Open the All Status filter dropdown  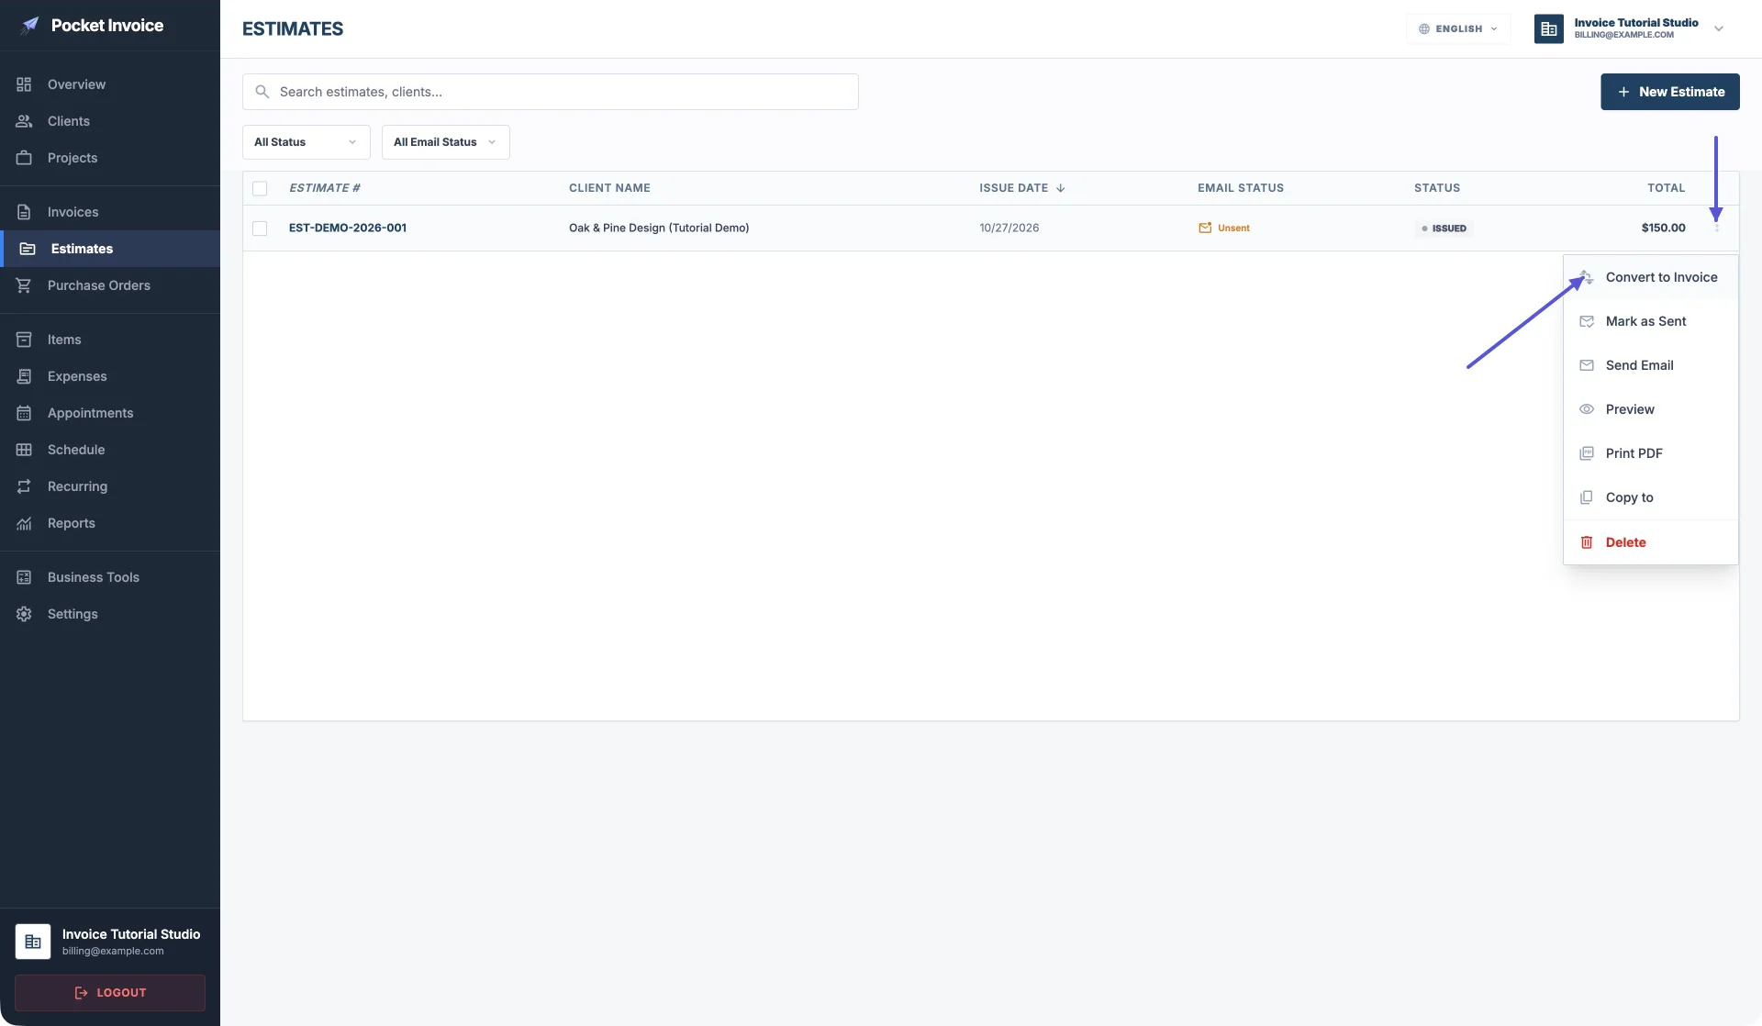click(307, 142)
